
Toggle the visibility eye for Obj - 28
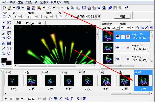[118, 48]
